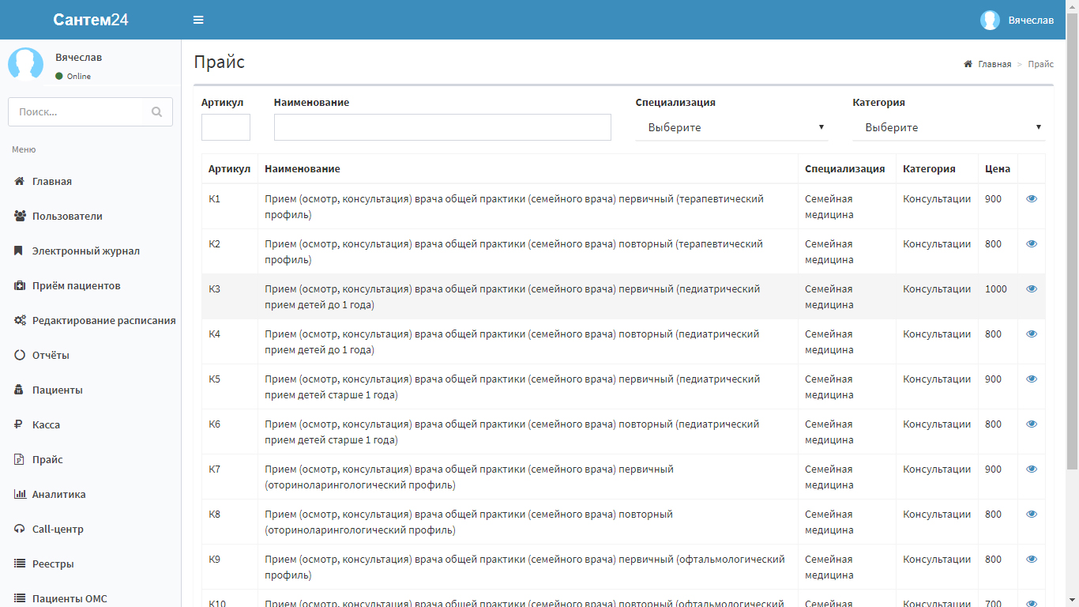Click the Специализация column header in table
Viewport: 1079px width, 607px height.
pyautogui.click(x=845, y=169)
